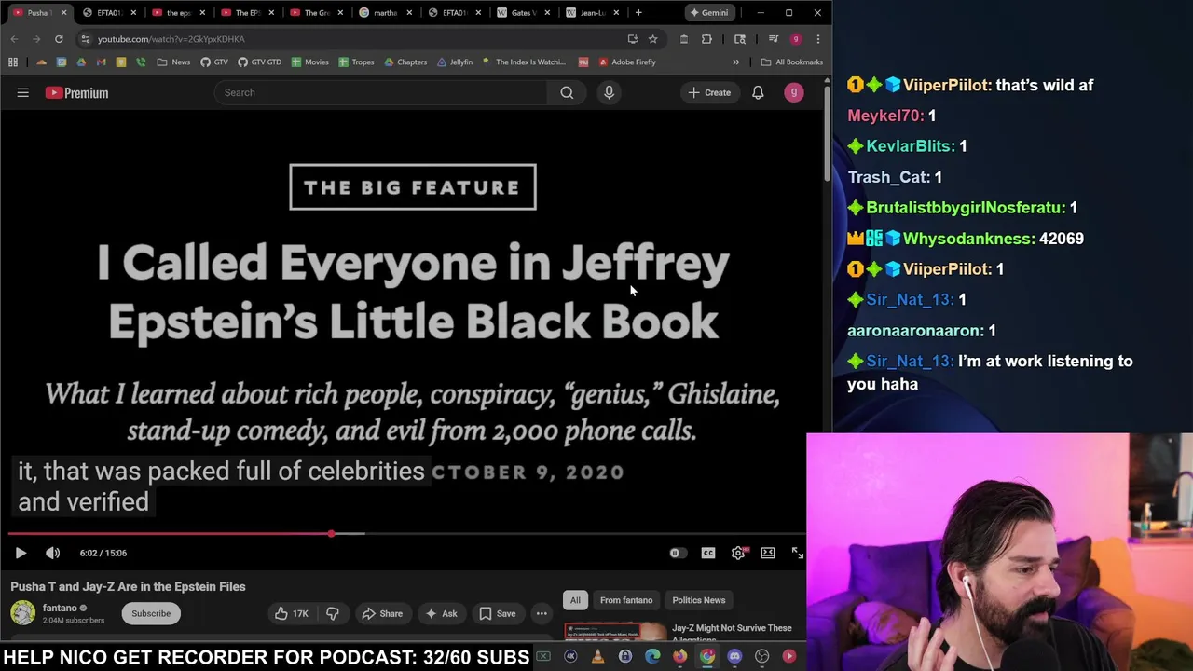Open video settings gear

tap(738, 553)
